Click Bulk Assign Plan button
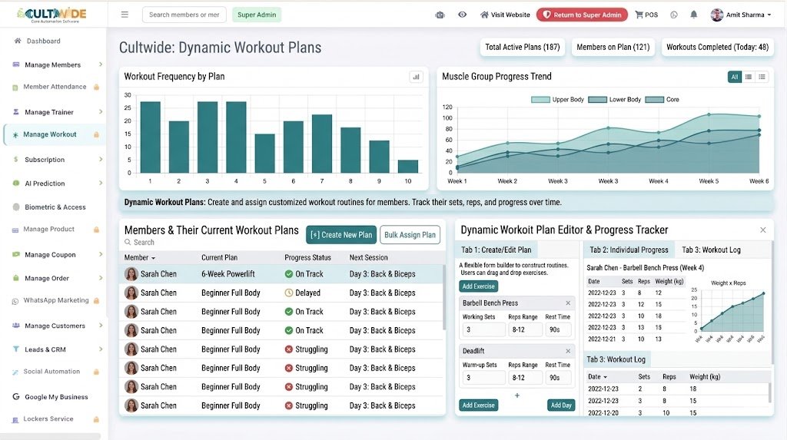This screenshot has height=440, width=787. point(410,235)
